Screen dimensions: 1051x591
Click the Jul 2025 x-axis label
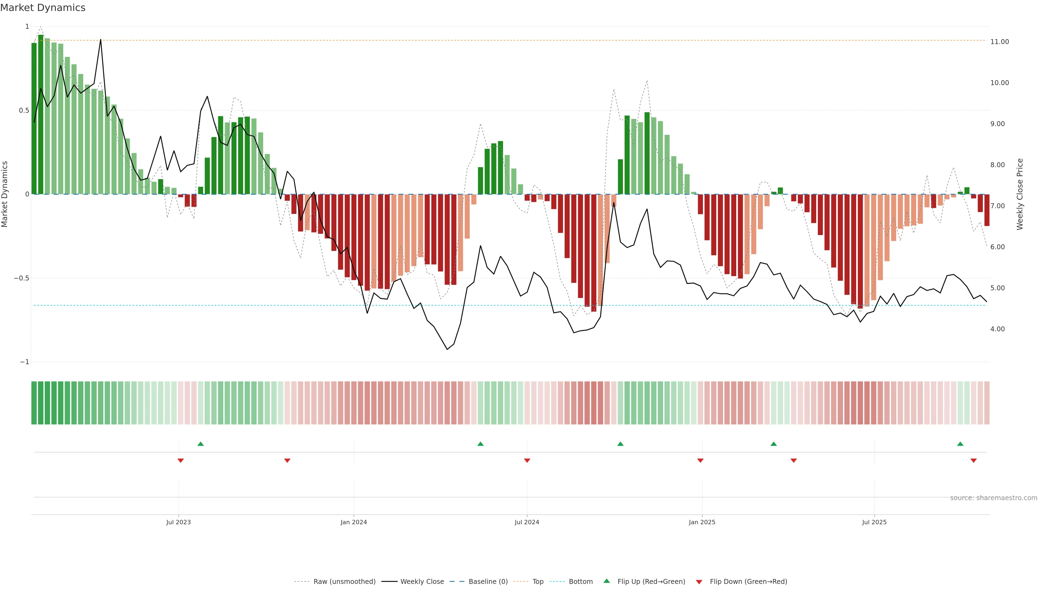874,522
